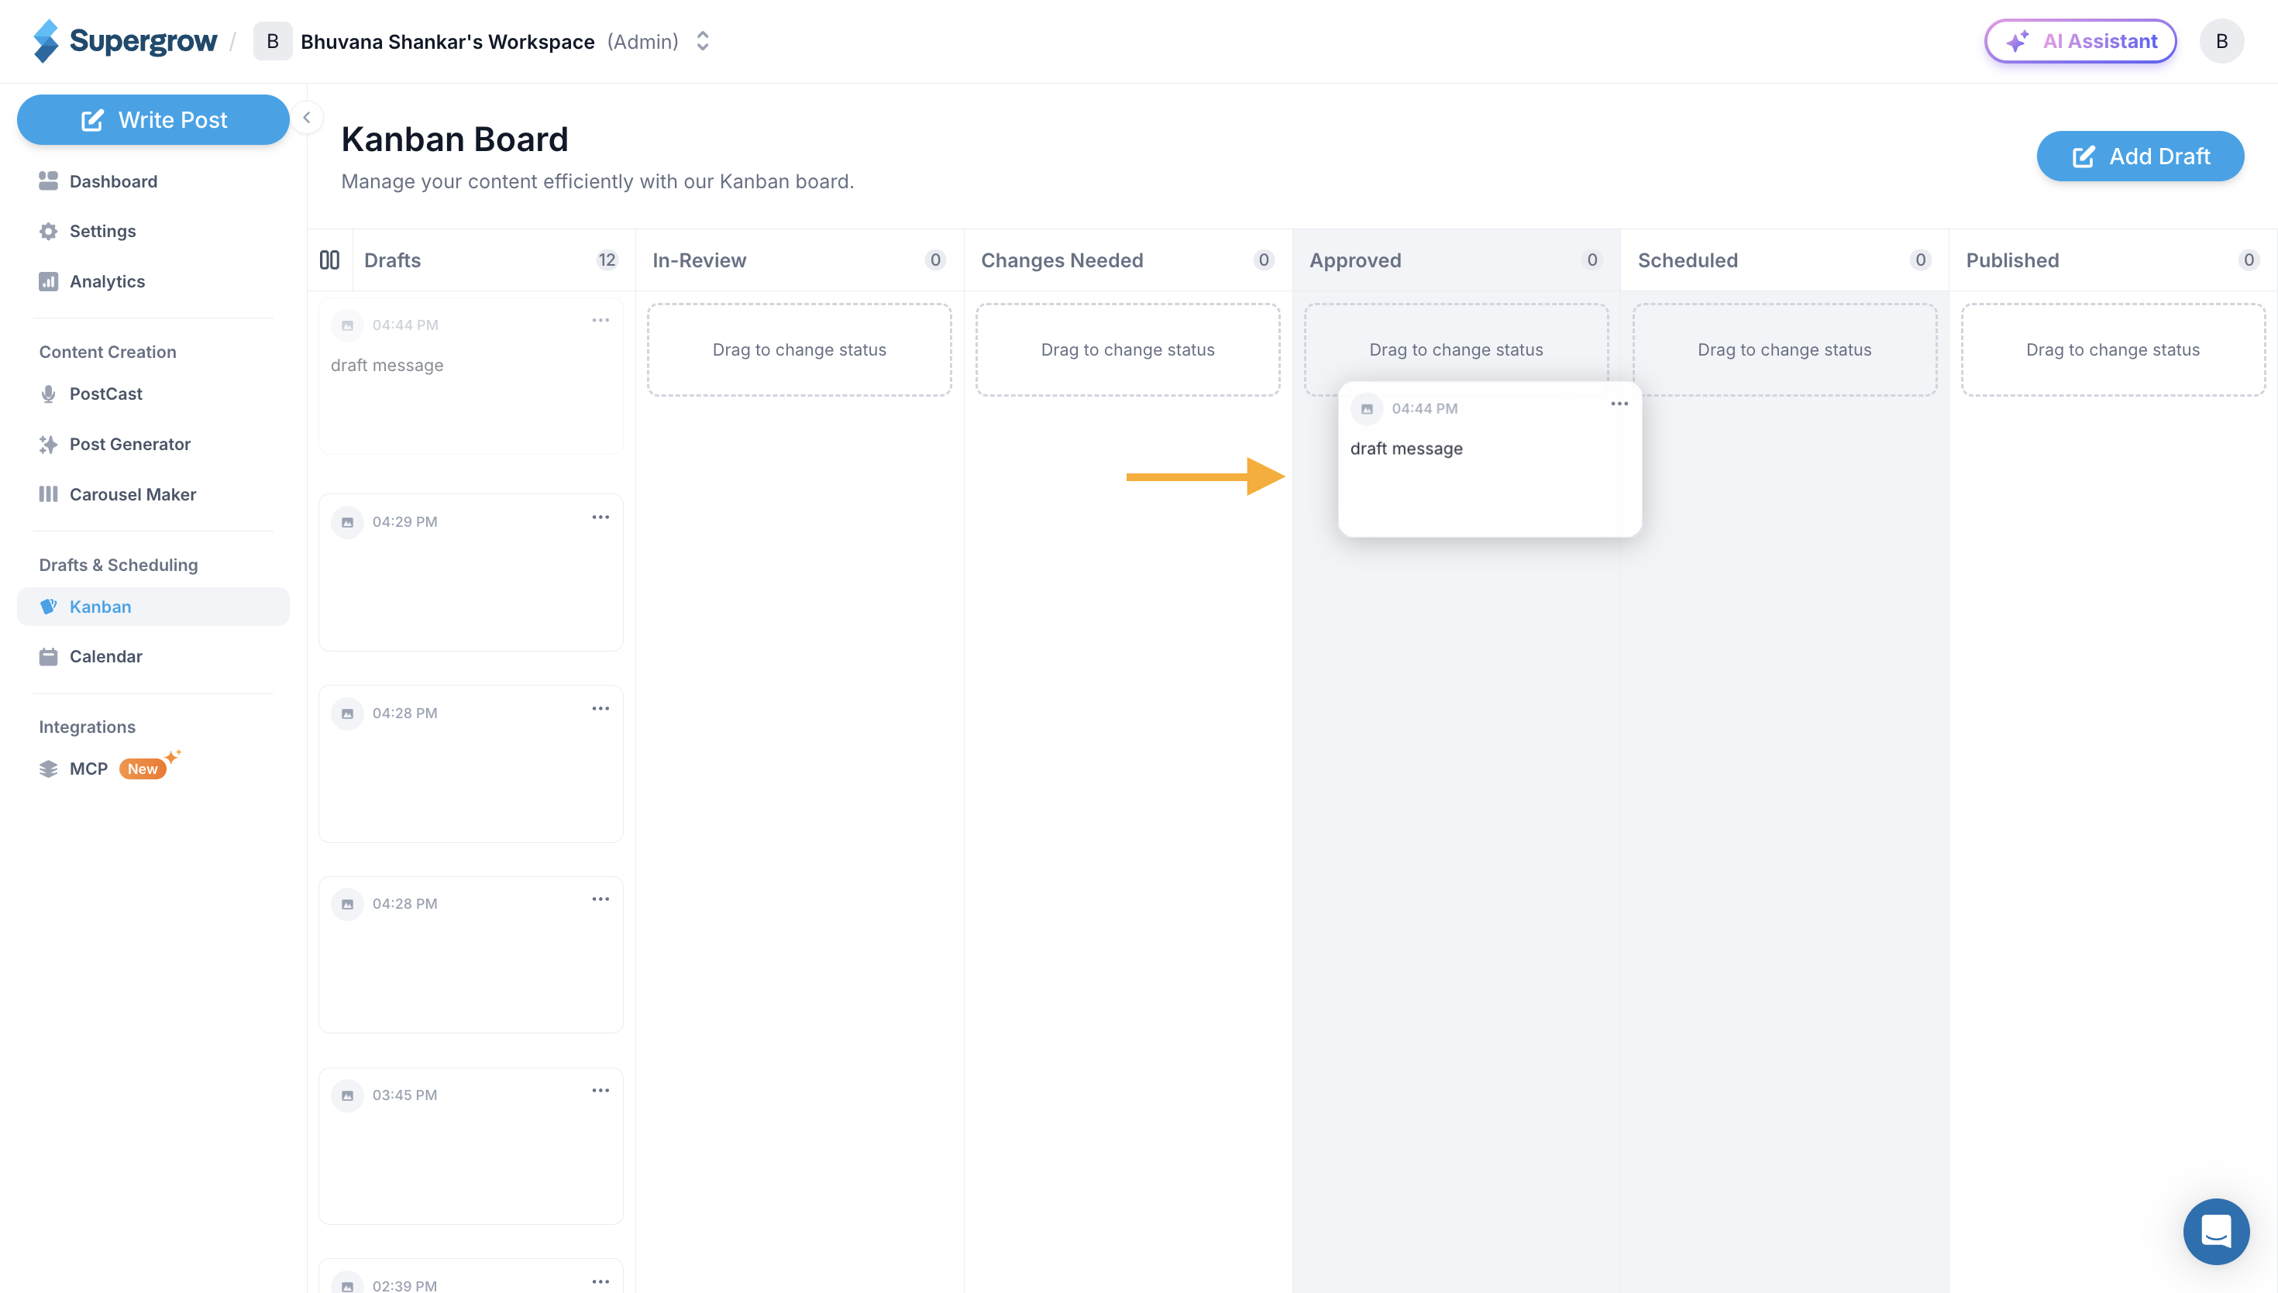Open the chat support bubble
2278x1293 pixels.
2216,1232
